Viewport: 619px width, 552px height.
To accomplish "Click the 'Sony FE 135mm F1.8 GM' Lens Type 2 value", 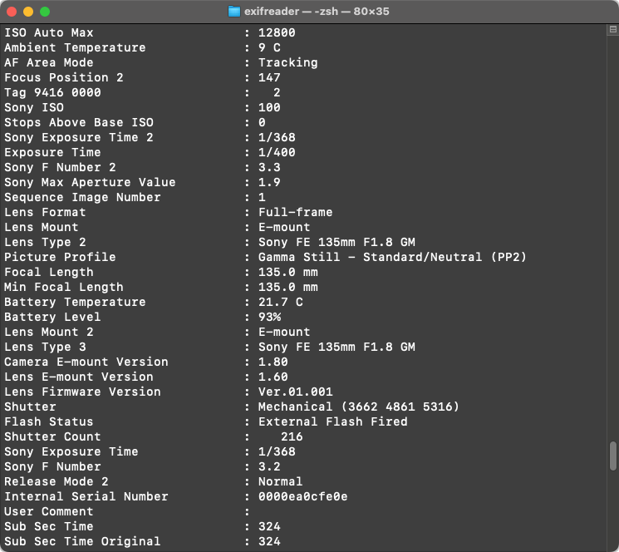I will 337,242.
